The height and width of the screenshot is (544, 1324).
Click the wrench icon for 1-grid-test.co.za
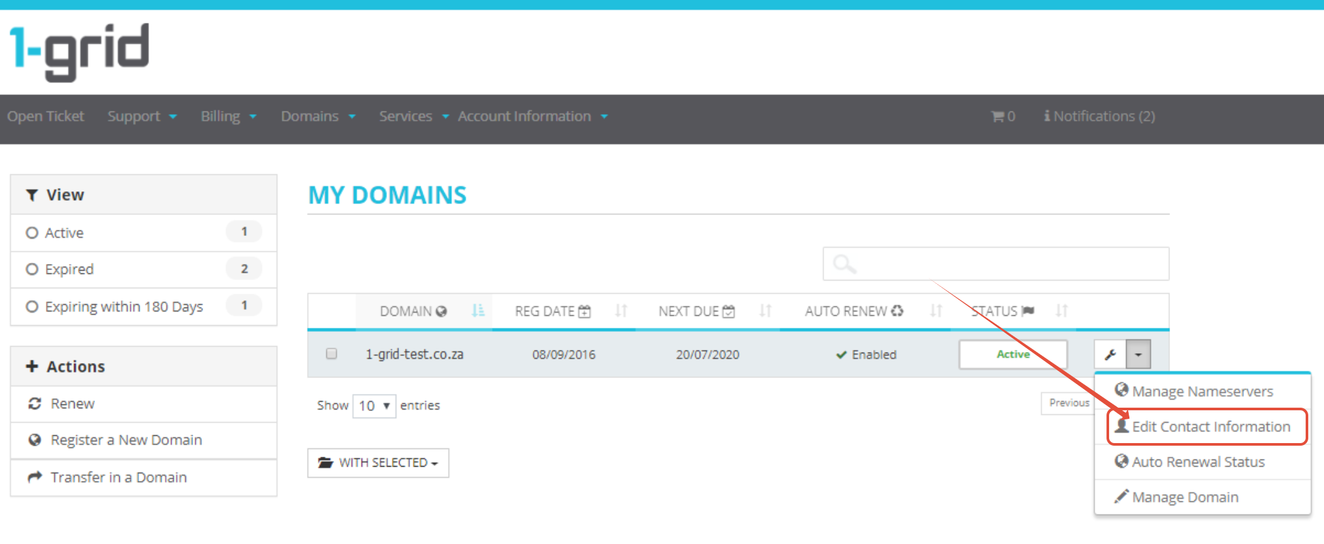[x=1110, y=355]
